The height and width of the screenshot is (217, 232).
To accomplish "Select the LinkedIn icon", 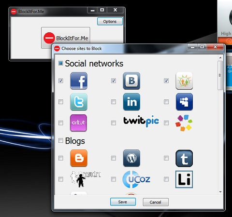I will pos(131,102).
